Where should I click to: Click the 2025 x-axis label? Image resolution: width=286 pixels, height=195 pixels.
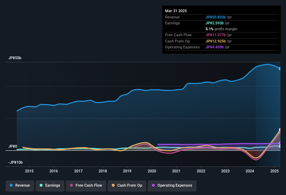tap(275, 171)
